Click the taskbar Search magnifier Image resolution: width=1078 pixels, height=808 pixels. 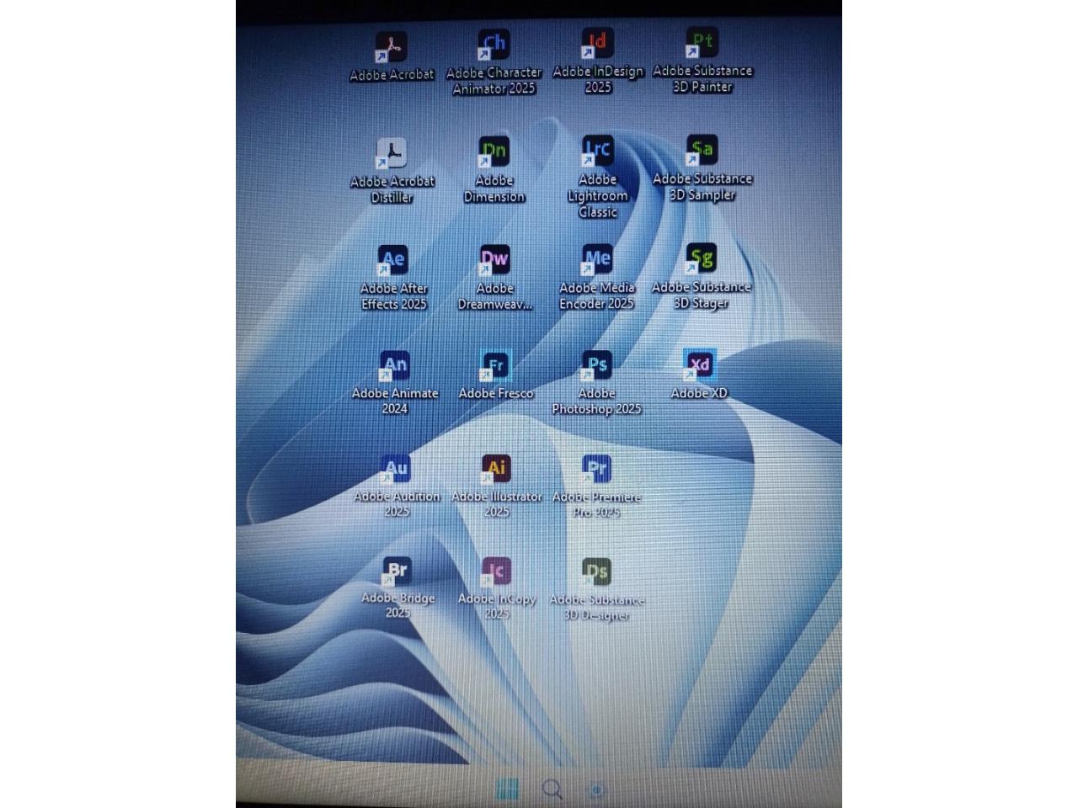552,789
